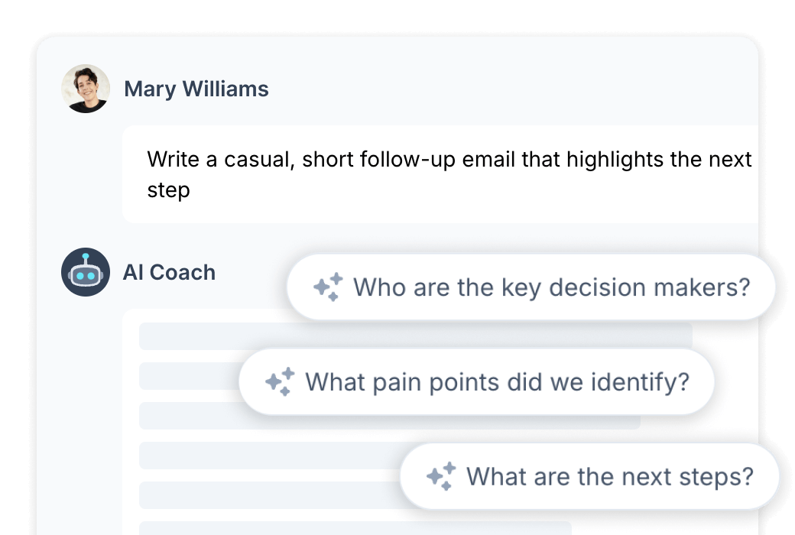
Task: Click the first loading placeholder bar
Action: 229,333
